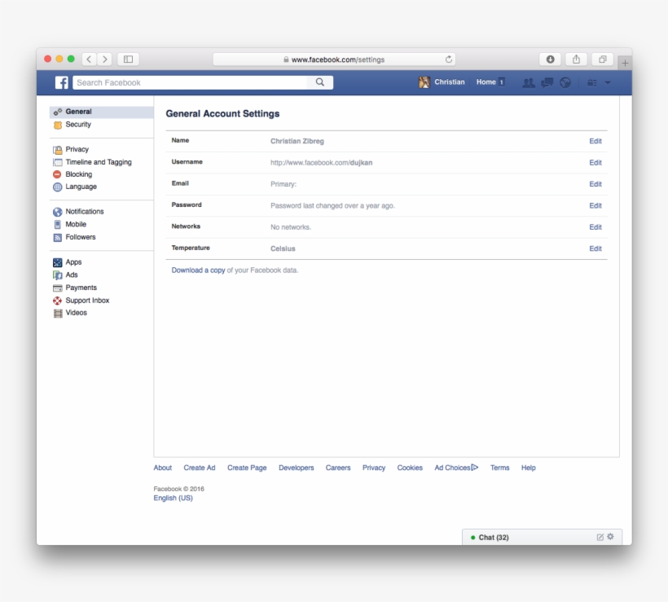Open the Careers footer link

(338, 468)
